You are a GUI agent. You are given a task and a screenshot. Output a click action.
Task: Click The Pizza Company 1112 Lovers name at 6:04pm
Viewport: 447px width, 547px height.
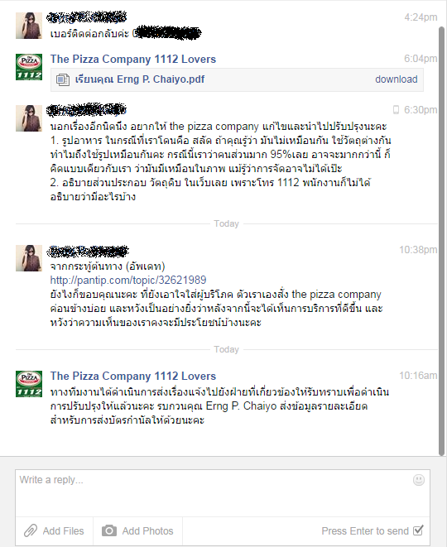coord(133,59)
